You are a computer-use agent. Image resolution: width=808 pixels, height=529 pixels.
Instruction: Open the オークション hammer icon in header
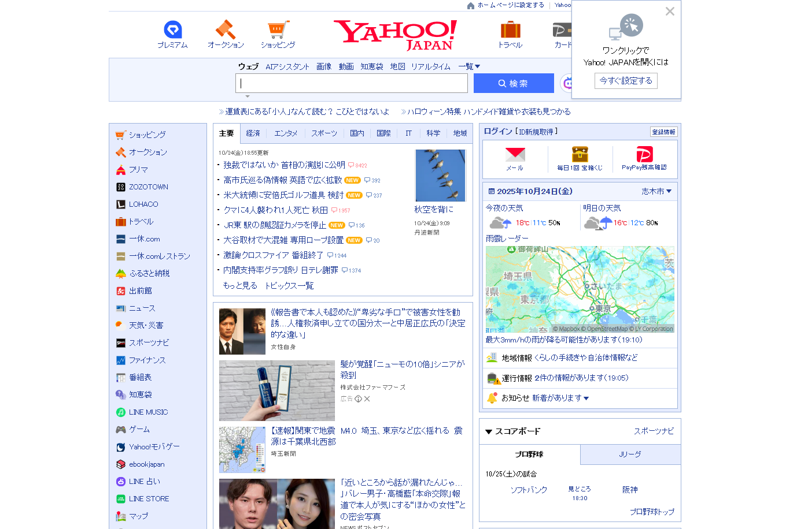[225, 29]
